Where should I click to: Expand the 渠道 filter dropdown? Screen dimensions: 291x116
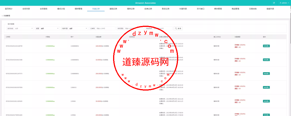49,29
